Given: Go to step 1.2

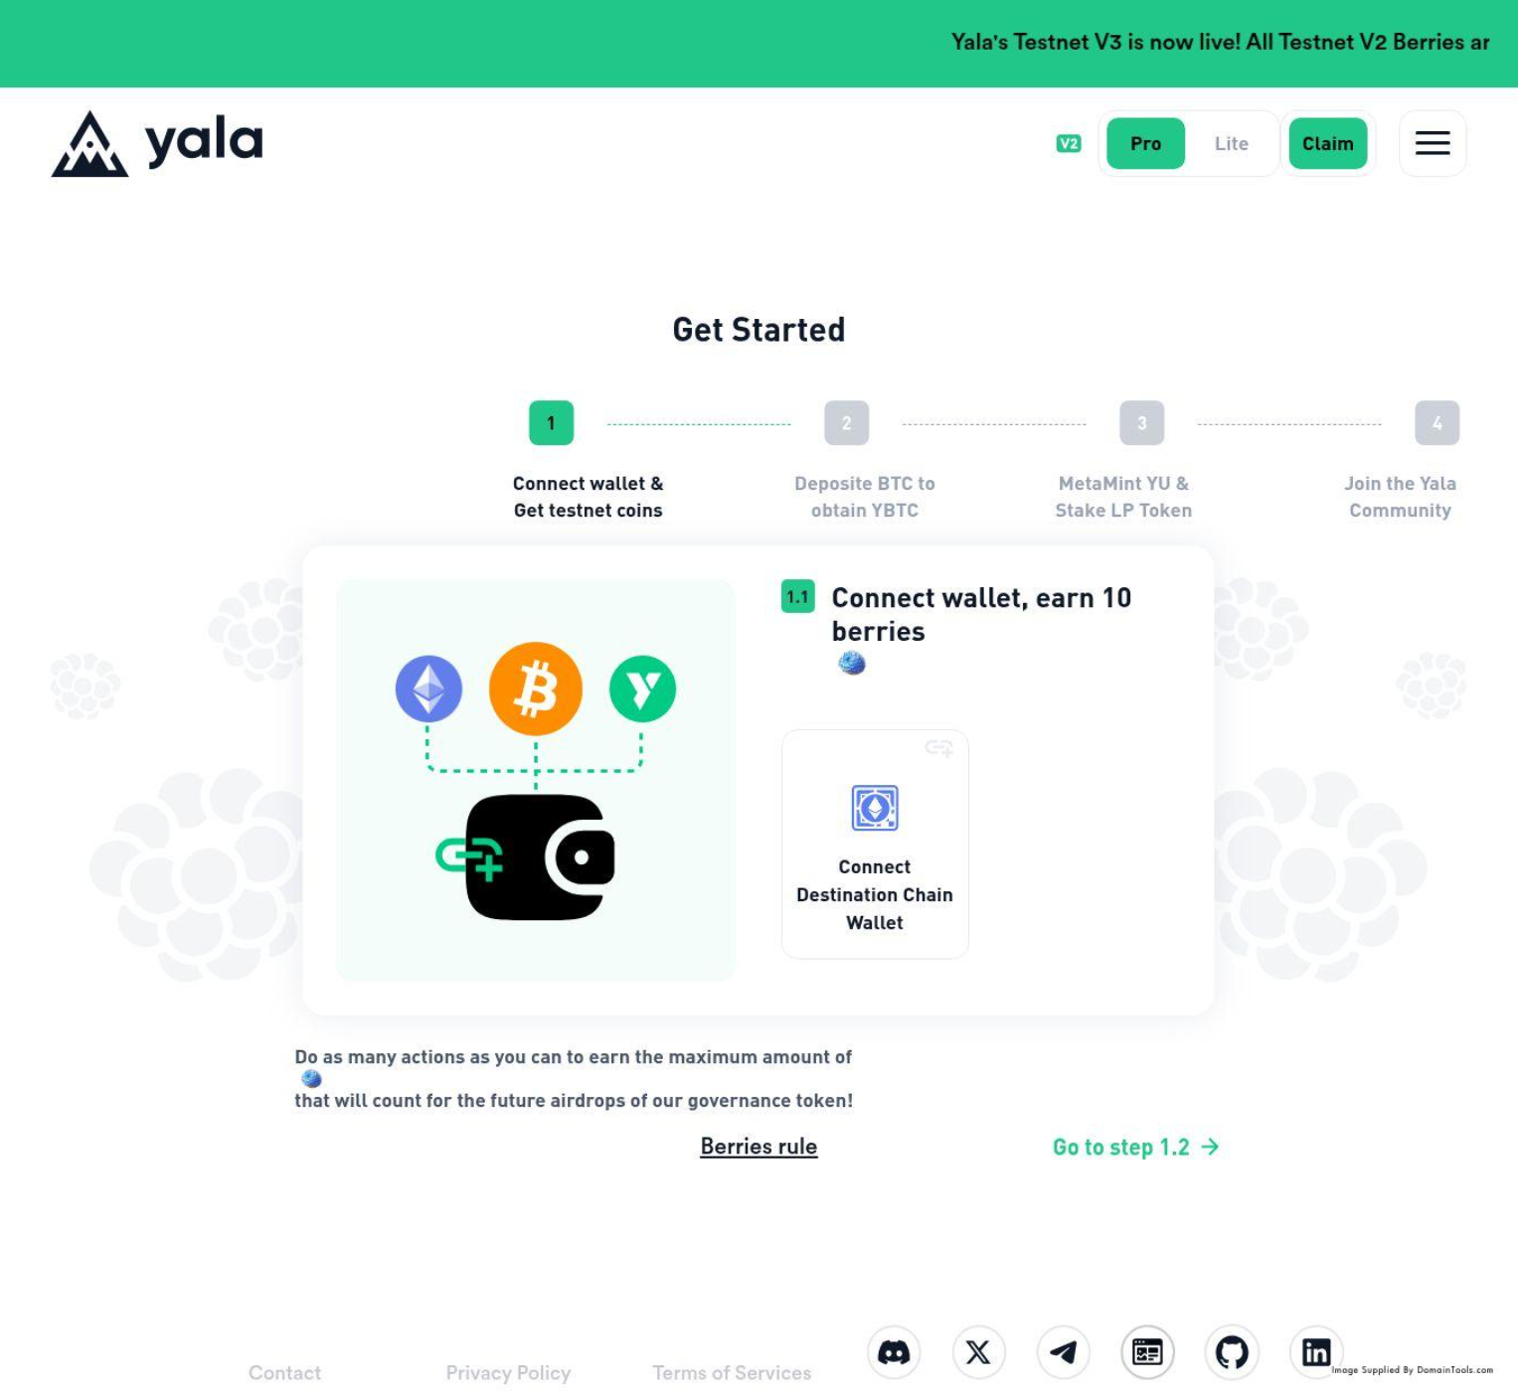Looking at the screenshot, I should pos(1135,1147).
